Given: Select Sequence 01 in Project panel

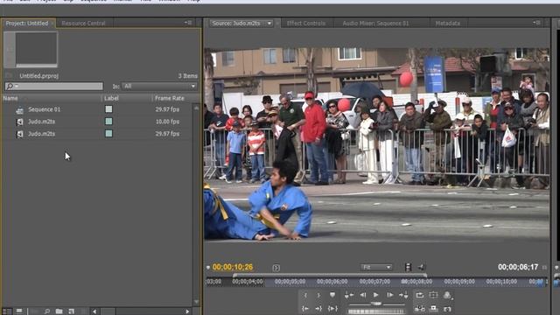Looking at the screenshot, I should point(45,109).
